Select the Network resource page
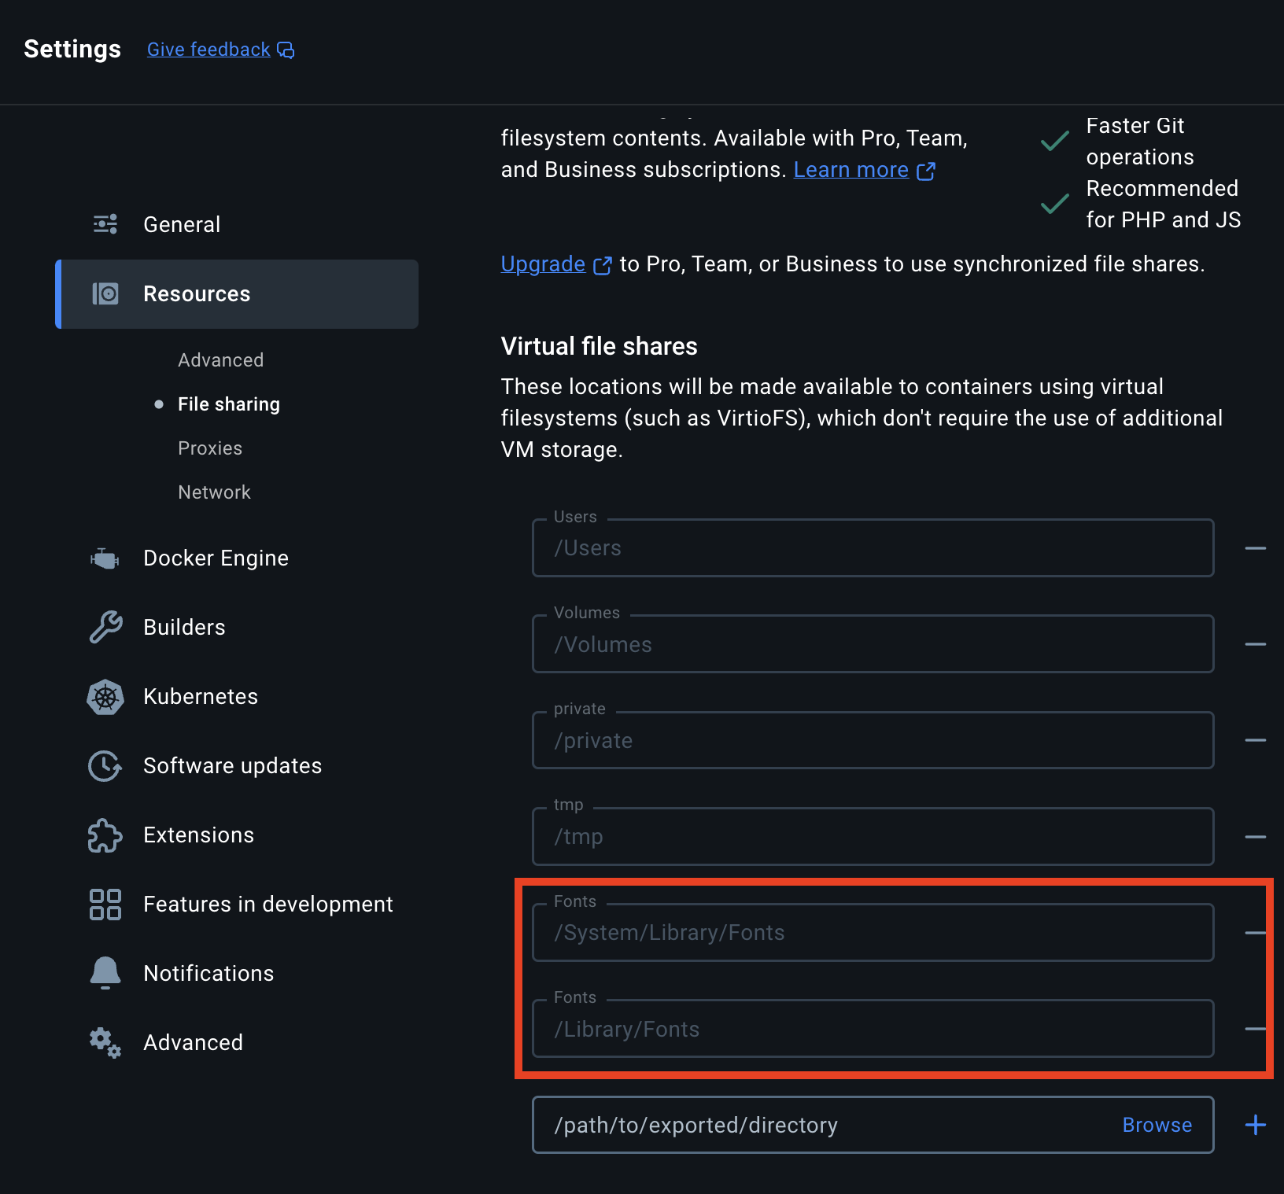Viewport: 1284px width, 1194px height. pos(214,492)
